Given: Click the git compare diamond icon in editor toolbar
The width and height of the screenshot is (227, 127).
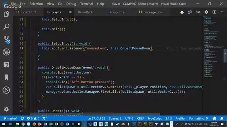Looking at the screenshot, I should click(182, 12).
